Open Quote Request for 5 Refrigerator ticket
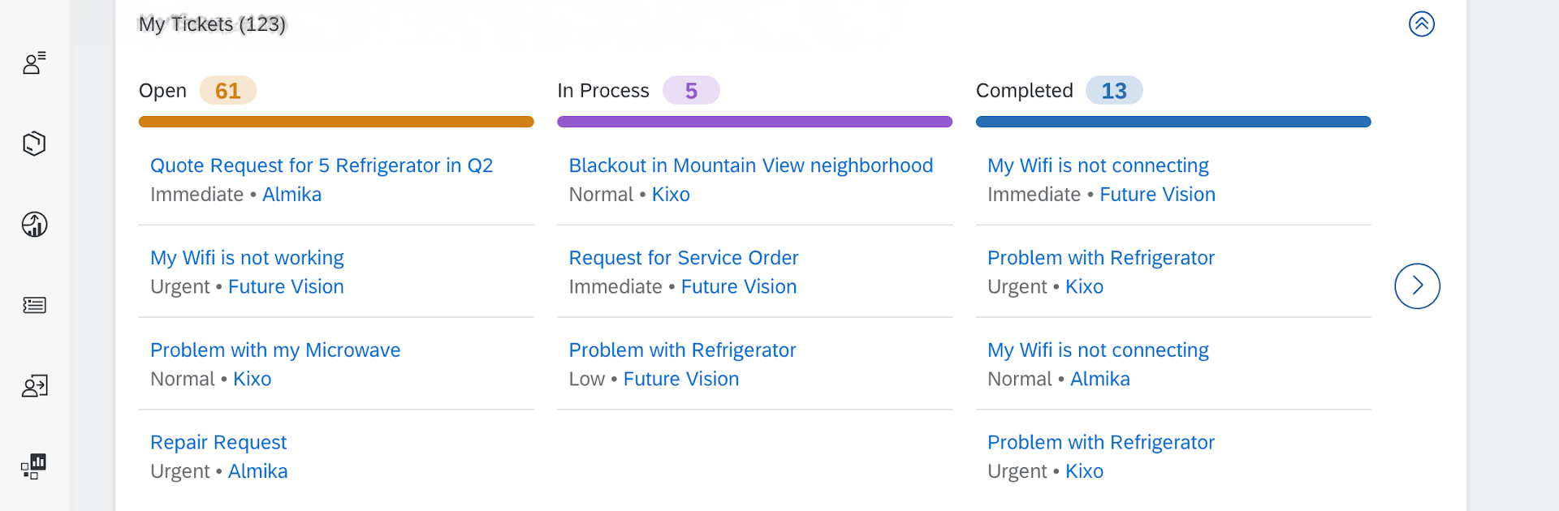This screenshot has width=1559, height=511. 322,165
